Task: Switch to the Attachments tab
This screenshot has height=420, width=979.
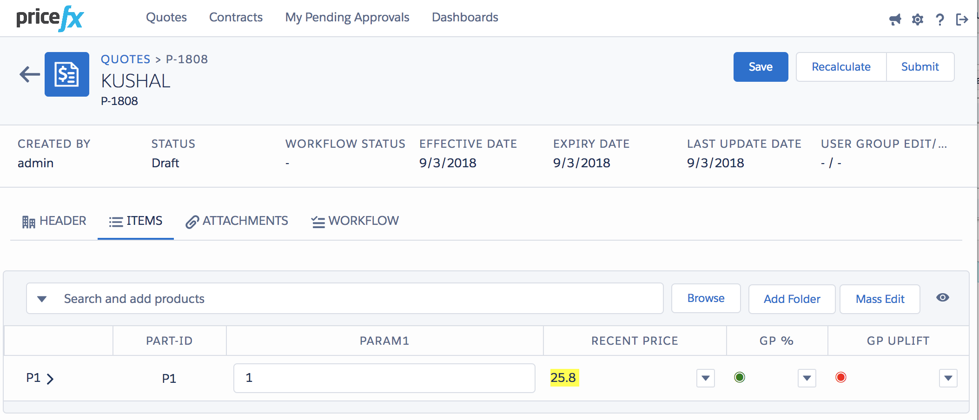Action: pos(237,221)
